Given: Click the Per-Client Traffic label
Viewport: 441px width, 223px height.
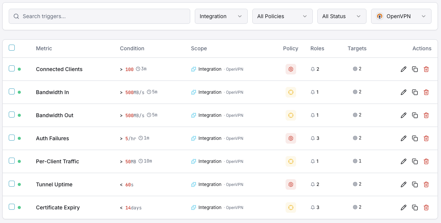Looking at the screenshot, I should click(x=57, y=161).
